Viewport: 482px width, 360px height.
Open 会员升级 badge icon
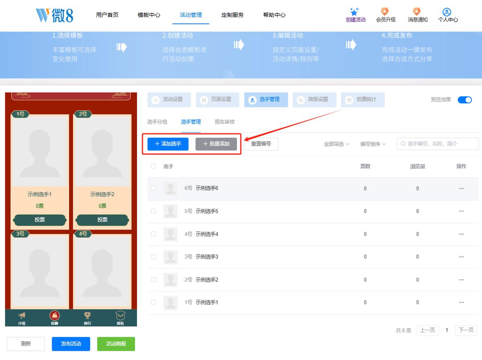point(385,12)
